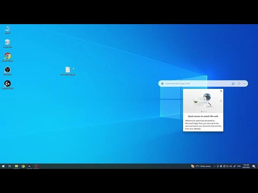This screenshot has width=258, height=193.
Task: Click the microphone tray icon
Action: (x=221, y=166)
